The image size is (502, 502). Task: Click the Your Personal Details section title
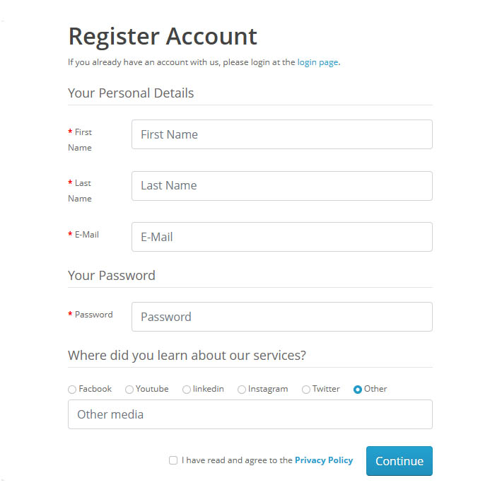point(131,93)
